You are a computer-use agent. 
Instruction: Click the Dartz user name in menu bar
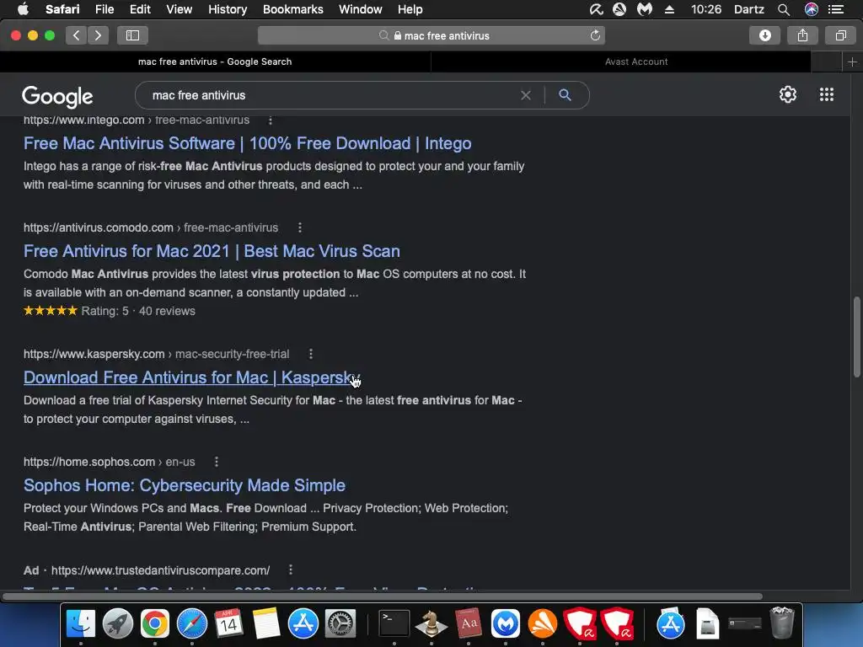748,9
